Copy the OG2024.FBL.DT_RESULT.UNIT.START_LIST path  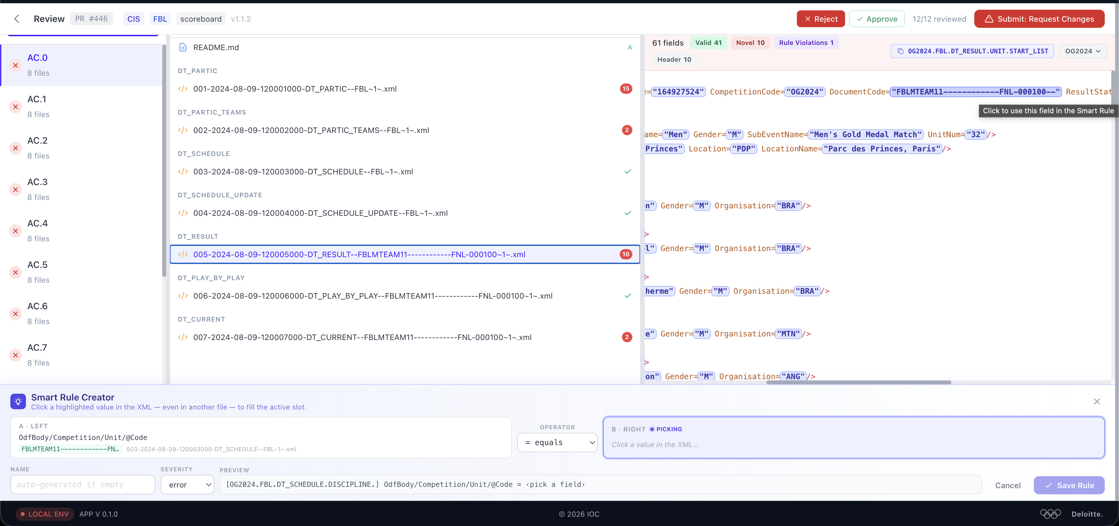(x=972, y=51)
